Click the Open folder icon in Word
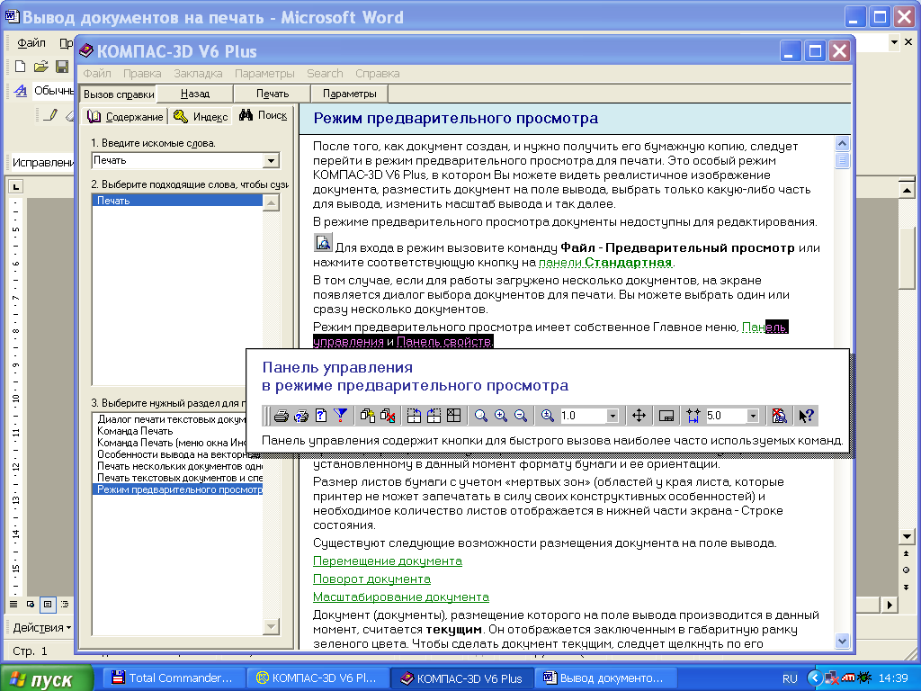This screenshot has height=691, width=921. tap(40, 67)
